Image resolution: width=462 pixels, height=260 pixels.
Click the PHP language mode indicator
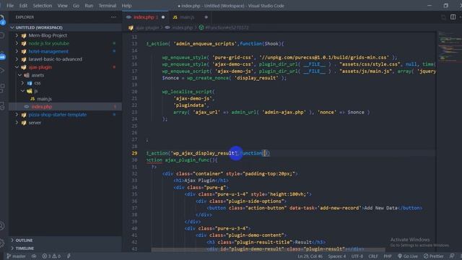coord(388,256)
